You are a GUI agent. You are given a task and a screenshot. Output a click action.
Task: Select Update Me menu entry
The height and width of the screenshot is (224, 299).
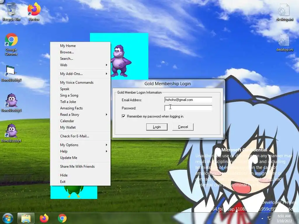point(84,158)
